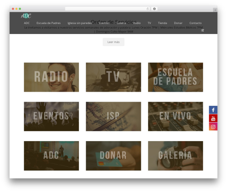This screenshot has width=227, height=192.
Task: Open the RADIO image tile
Action: pos(51,77)
